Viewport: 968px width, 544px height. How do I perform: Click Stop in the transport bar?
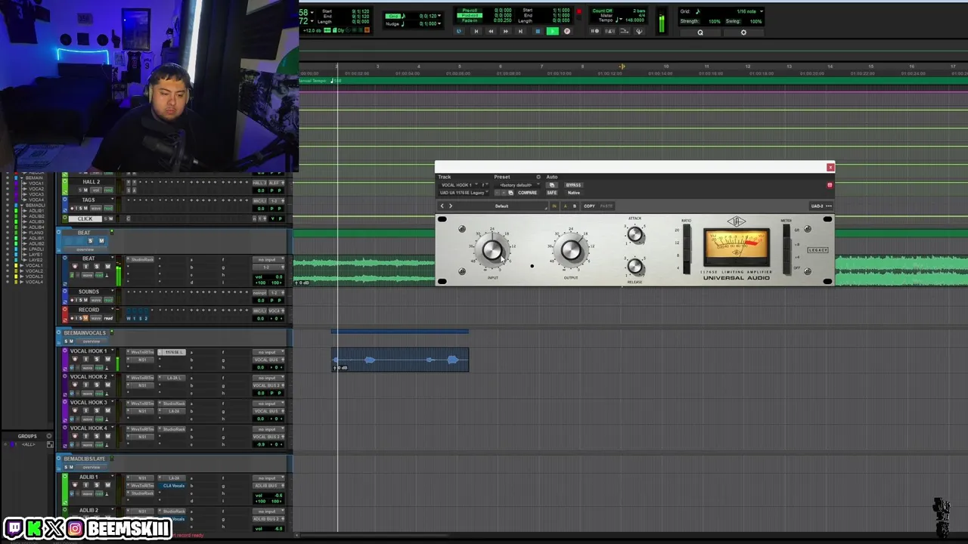pyautogui.click(x=538, y=31)
